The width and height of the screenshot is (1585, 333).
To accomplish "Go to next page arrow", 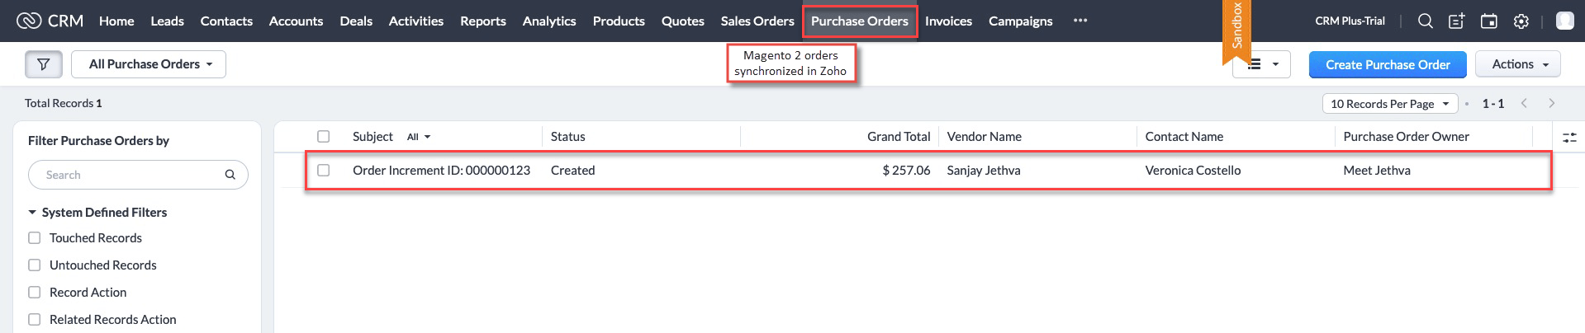I will click(1552, 103).
